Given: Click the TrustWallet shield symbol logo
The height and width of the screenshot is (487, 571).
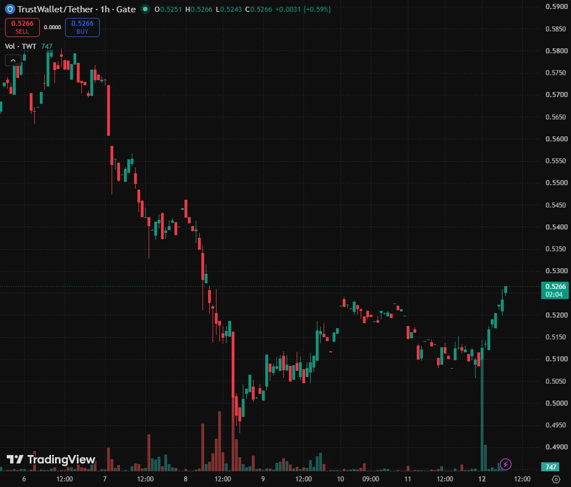Looking at the screenshot, I should click(10, 9).
